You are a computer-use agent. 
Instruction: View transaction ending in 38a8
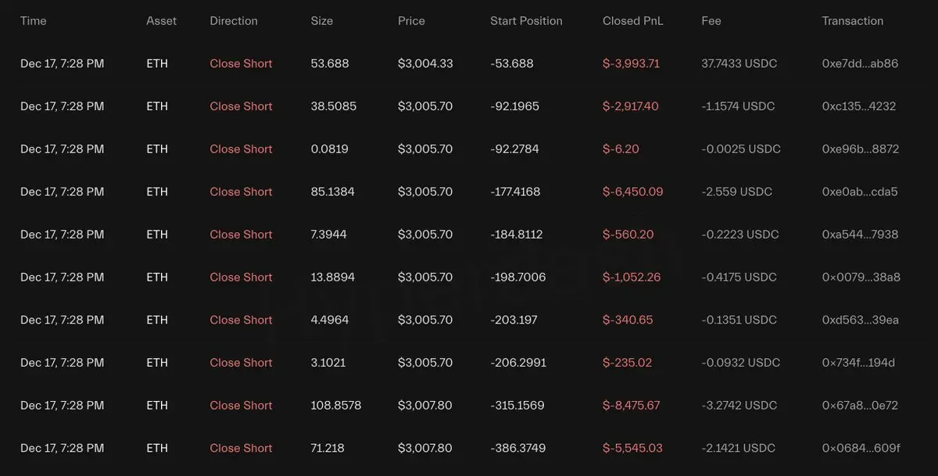click(861, 277)
